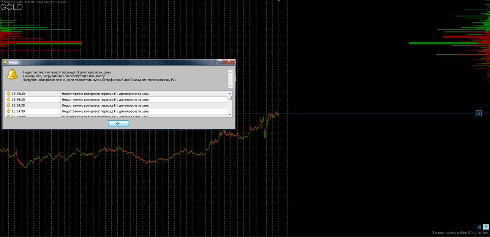This screenshot has width=490, height=237.
Task: Click the message line starting with "Пожалуйста, загрузите"
Action: tap(65, 76)
